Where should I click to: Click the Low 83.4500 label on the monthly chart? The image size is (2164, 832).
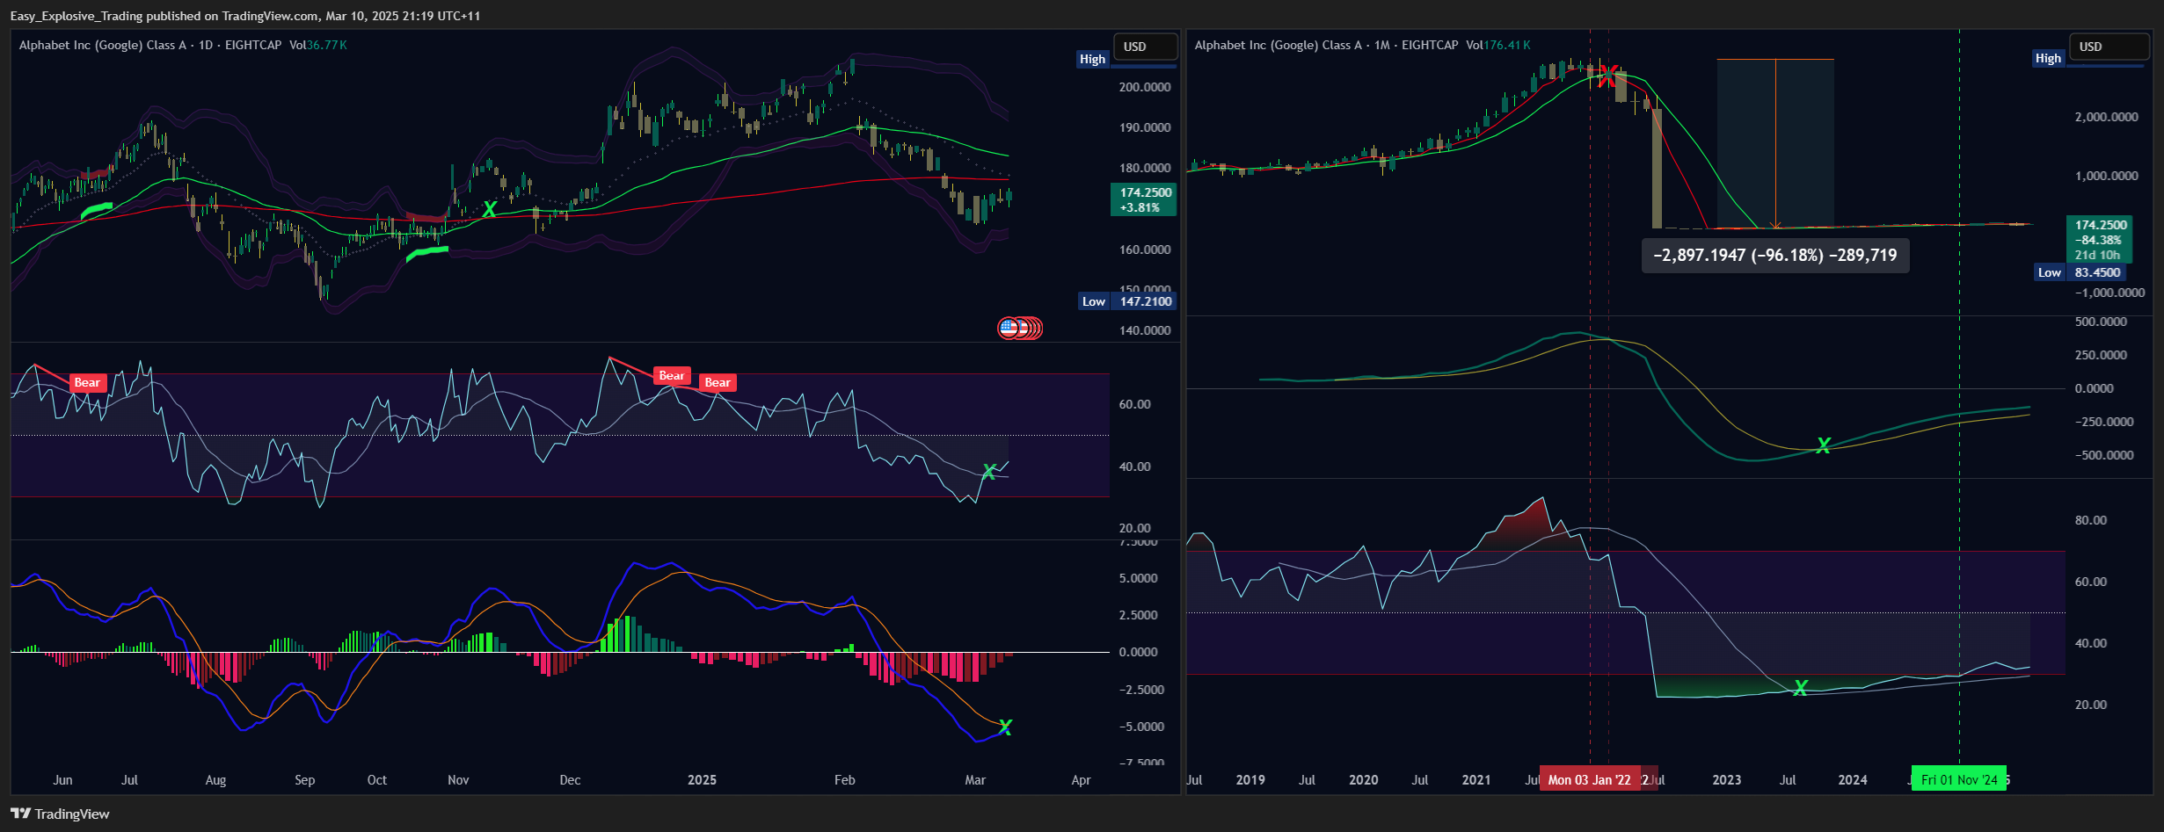coord(2080,272)
